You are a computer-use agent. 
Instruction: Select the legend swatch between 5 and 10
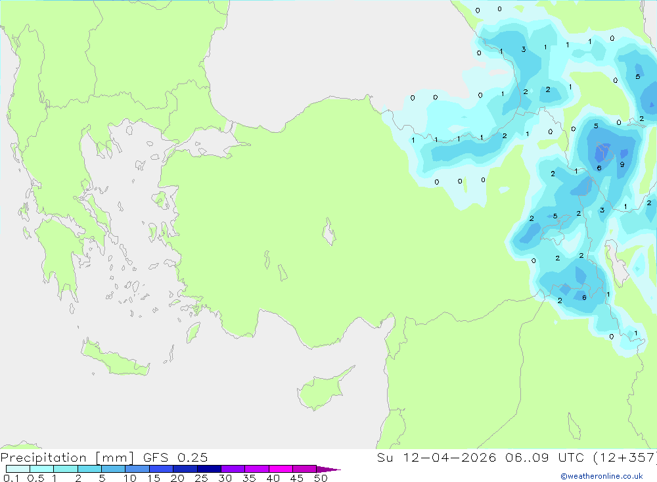tap(114, 469)
